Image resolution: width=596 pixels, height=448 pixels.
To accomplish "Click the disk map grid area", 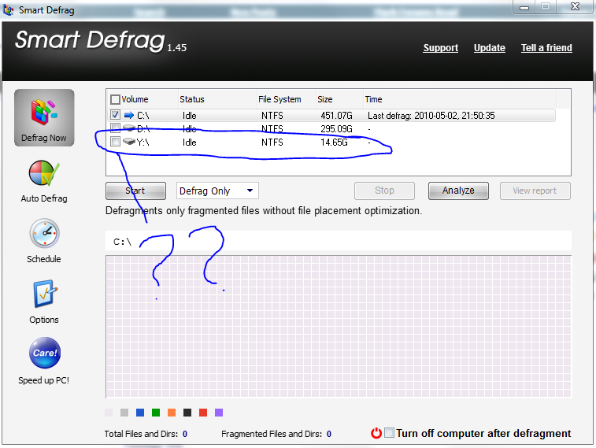I will coord(339,327).
